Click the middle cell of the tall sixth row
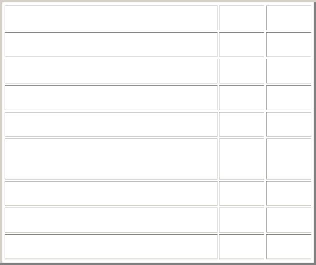 pyautogui.click(x=241, y=159)
